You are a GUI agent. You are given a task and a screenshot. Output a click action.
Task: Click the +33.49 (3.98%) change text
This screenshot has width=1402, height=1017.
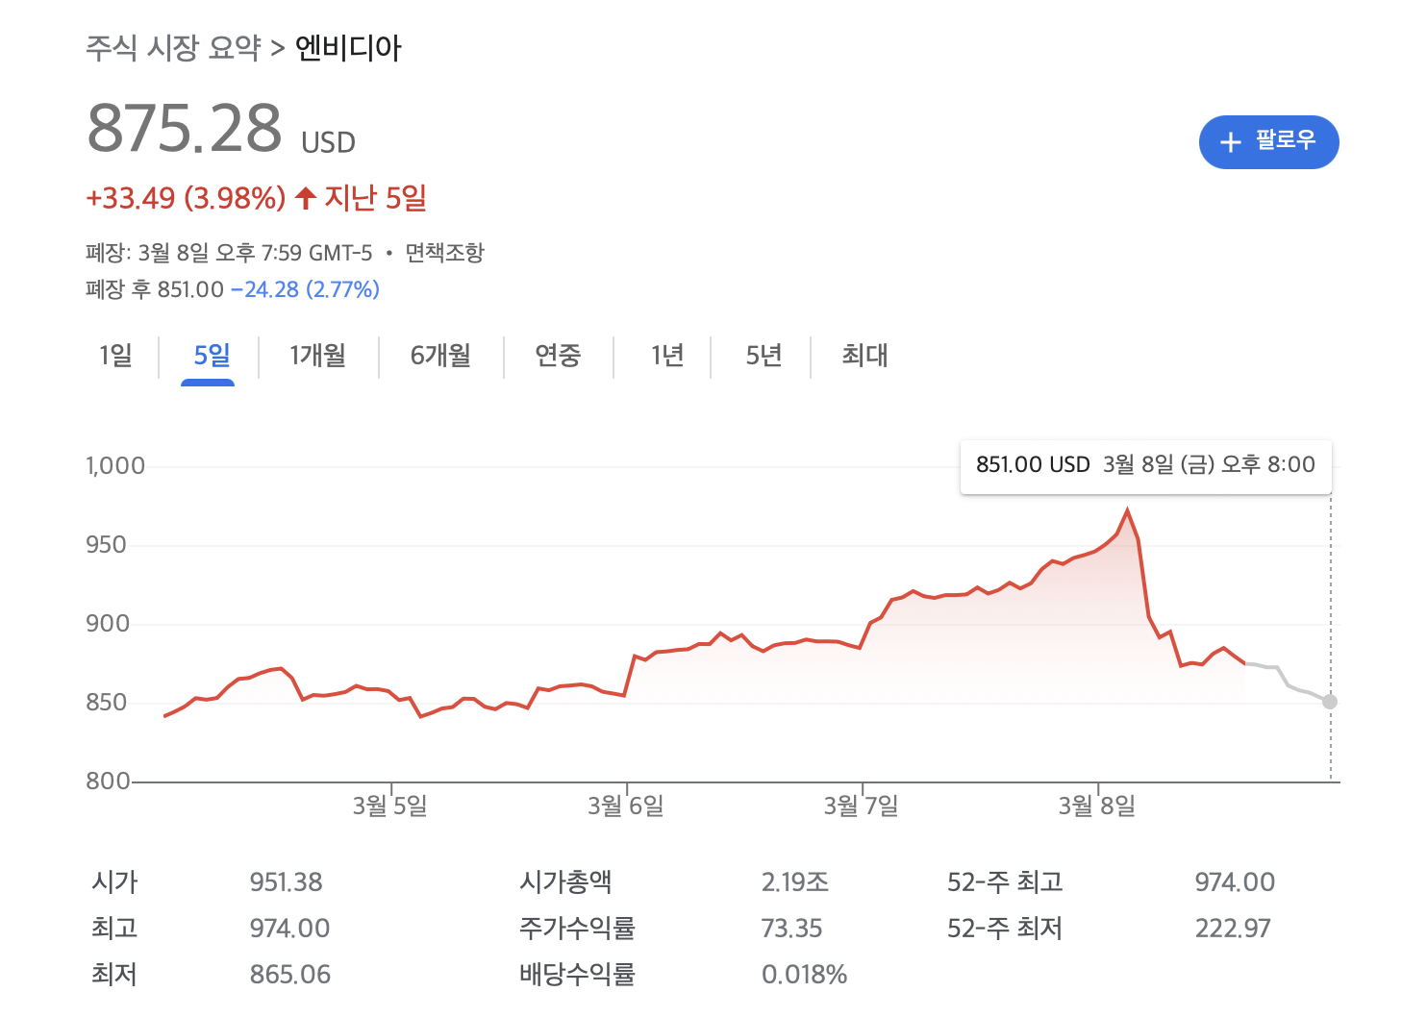186,198
